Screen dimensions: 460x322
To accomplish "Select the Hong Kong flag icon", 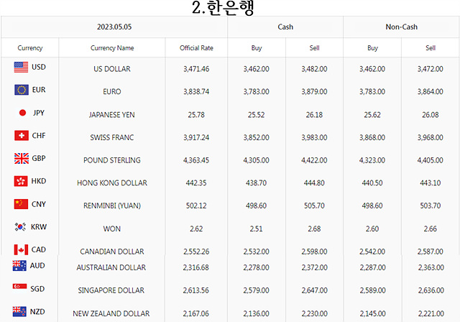I will pos(21,181).
